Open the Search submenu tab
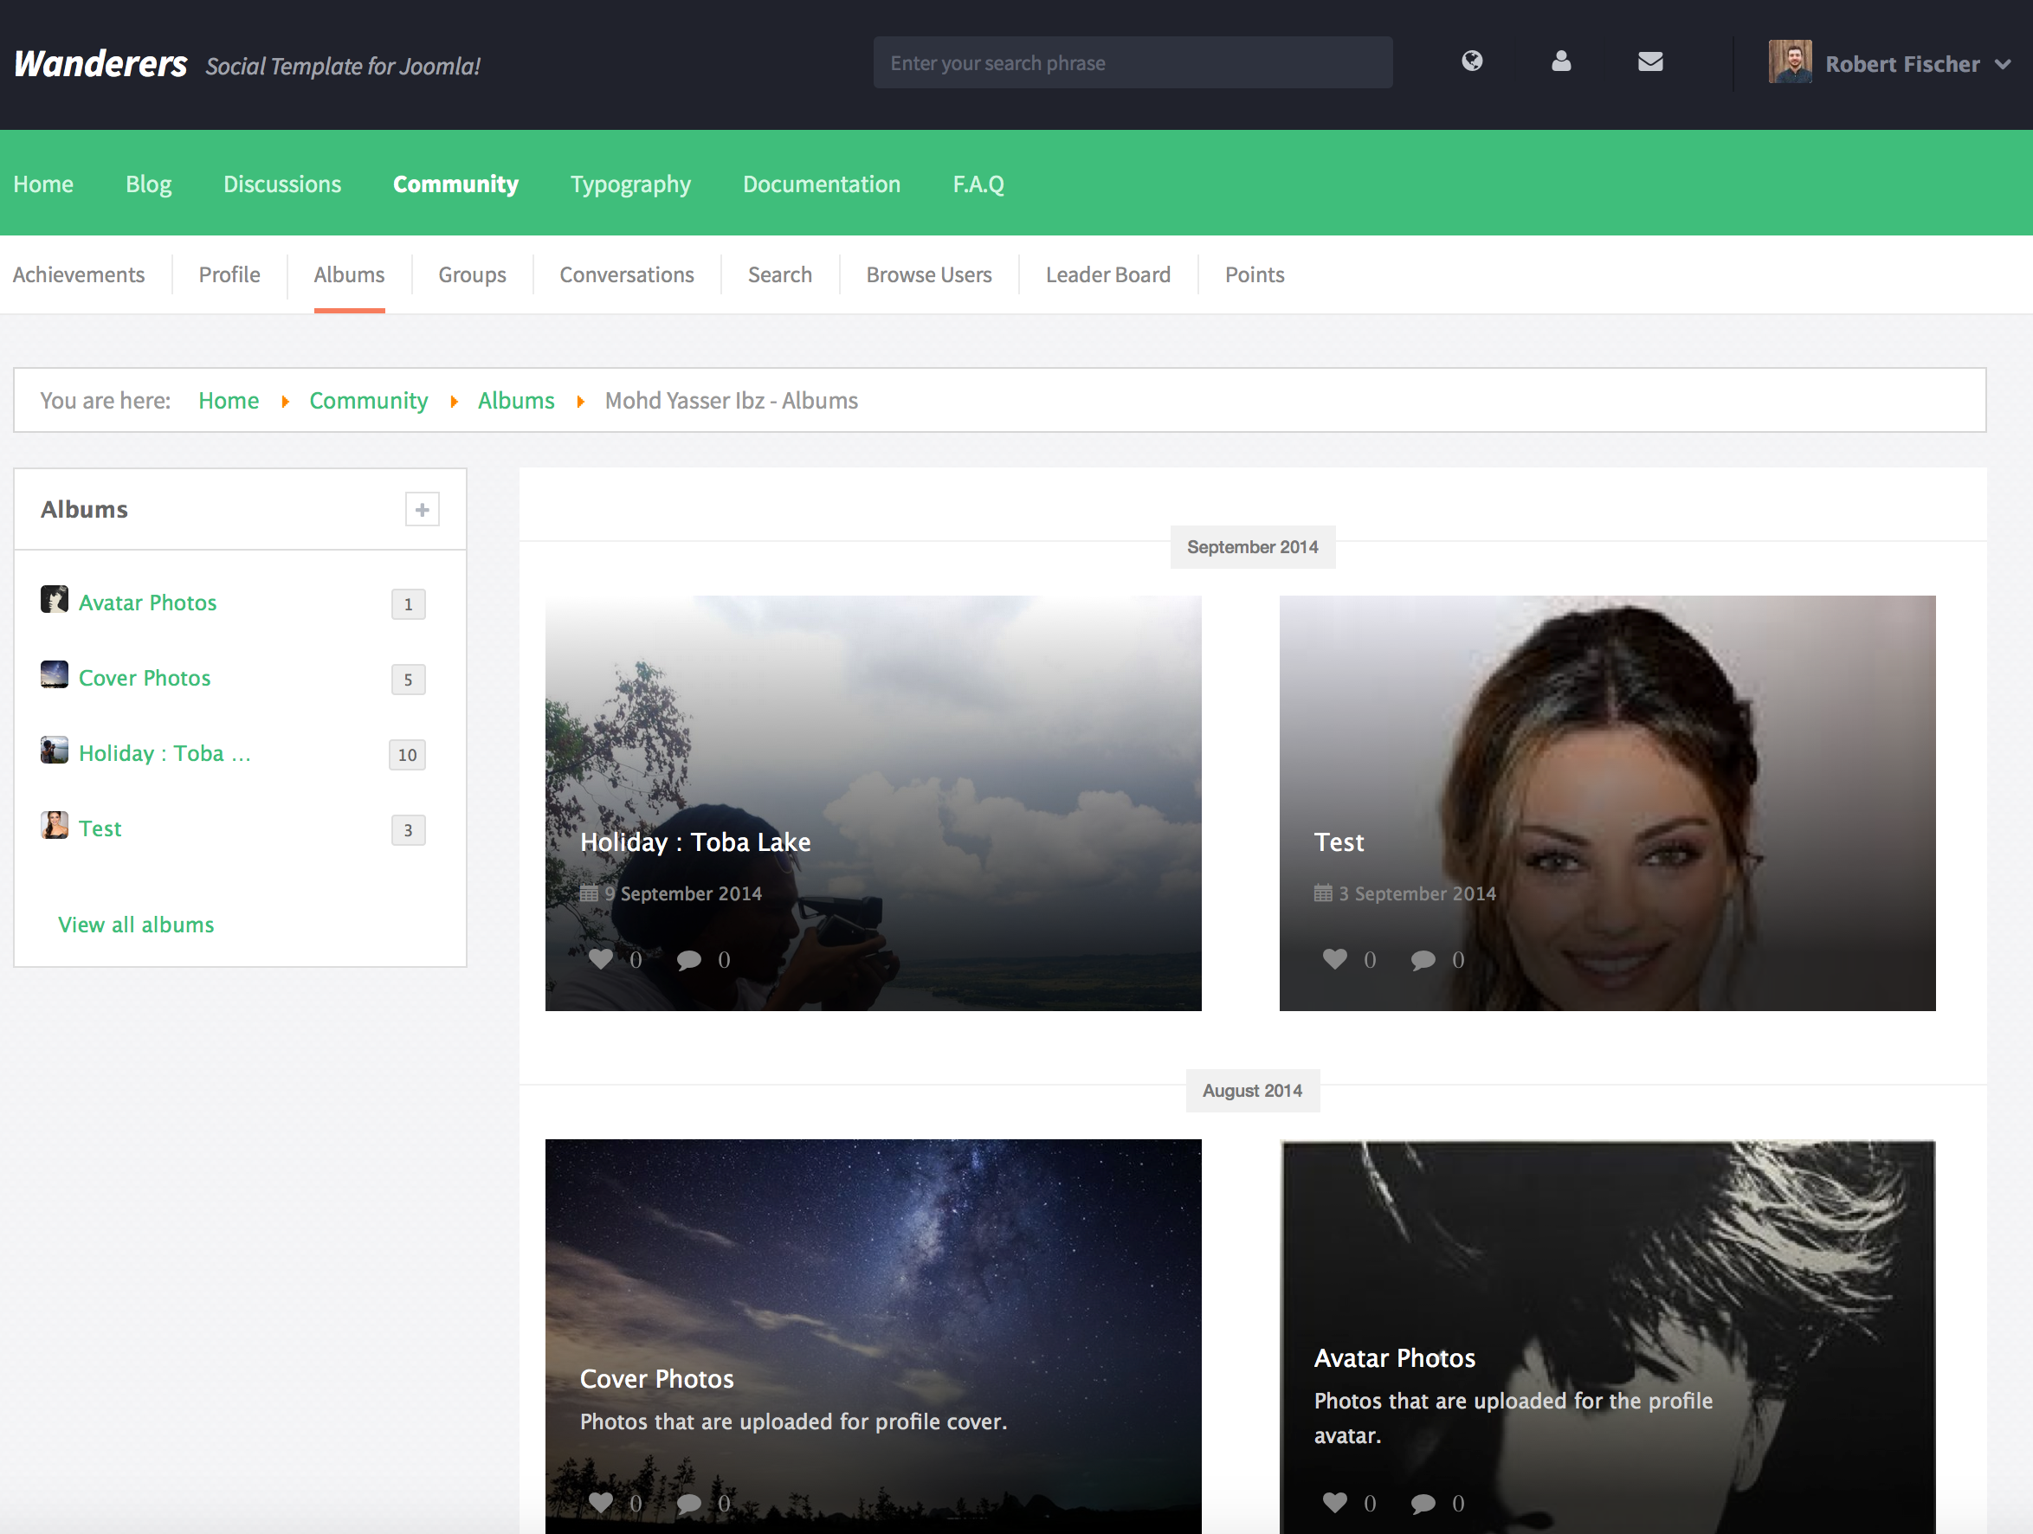This screenshot has height=1534, width=2033. click(780, 274)
